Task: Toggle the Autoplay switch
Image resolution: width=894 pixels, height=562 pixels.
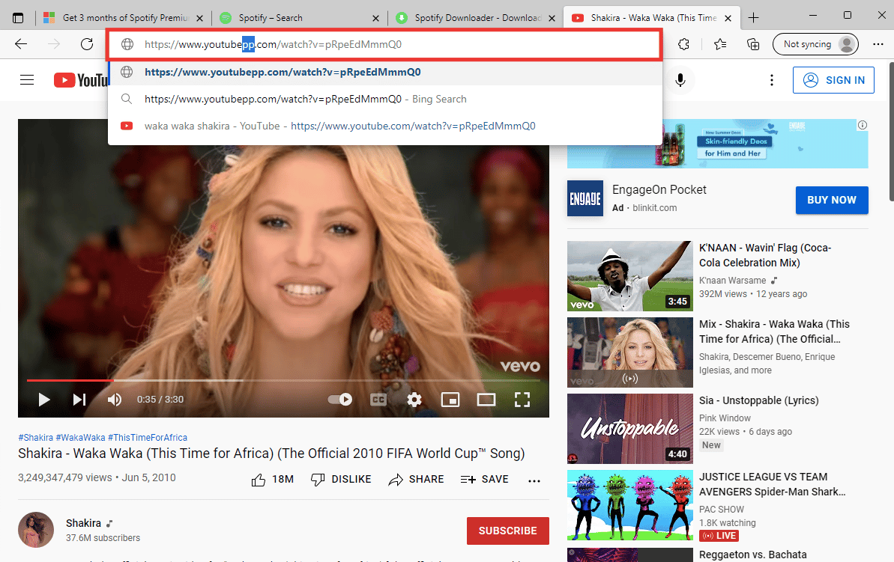Action: (x=339, y=400)
